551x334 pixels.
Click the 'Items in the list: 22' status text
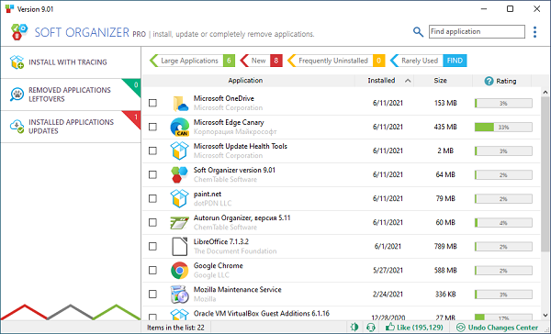175,328
